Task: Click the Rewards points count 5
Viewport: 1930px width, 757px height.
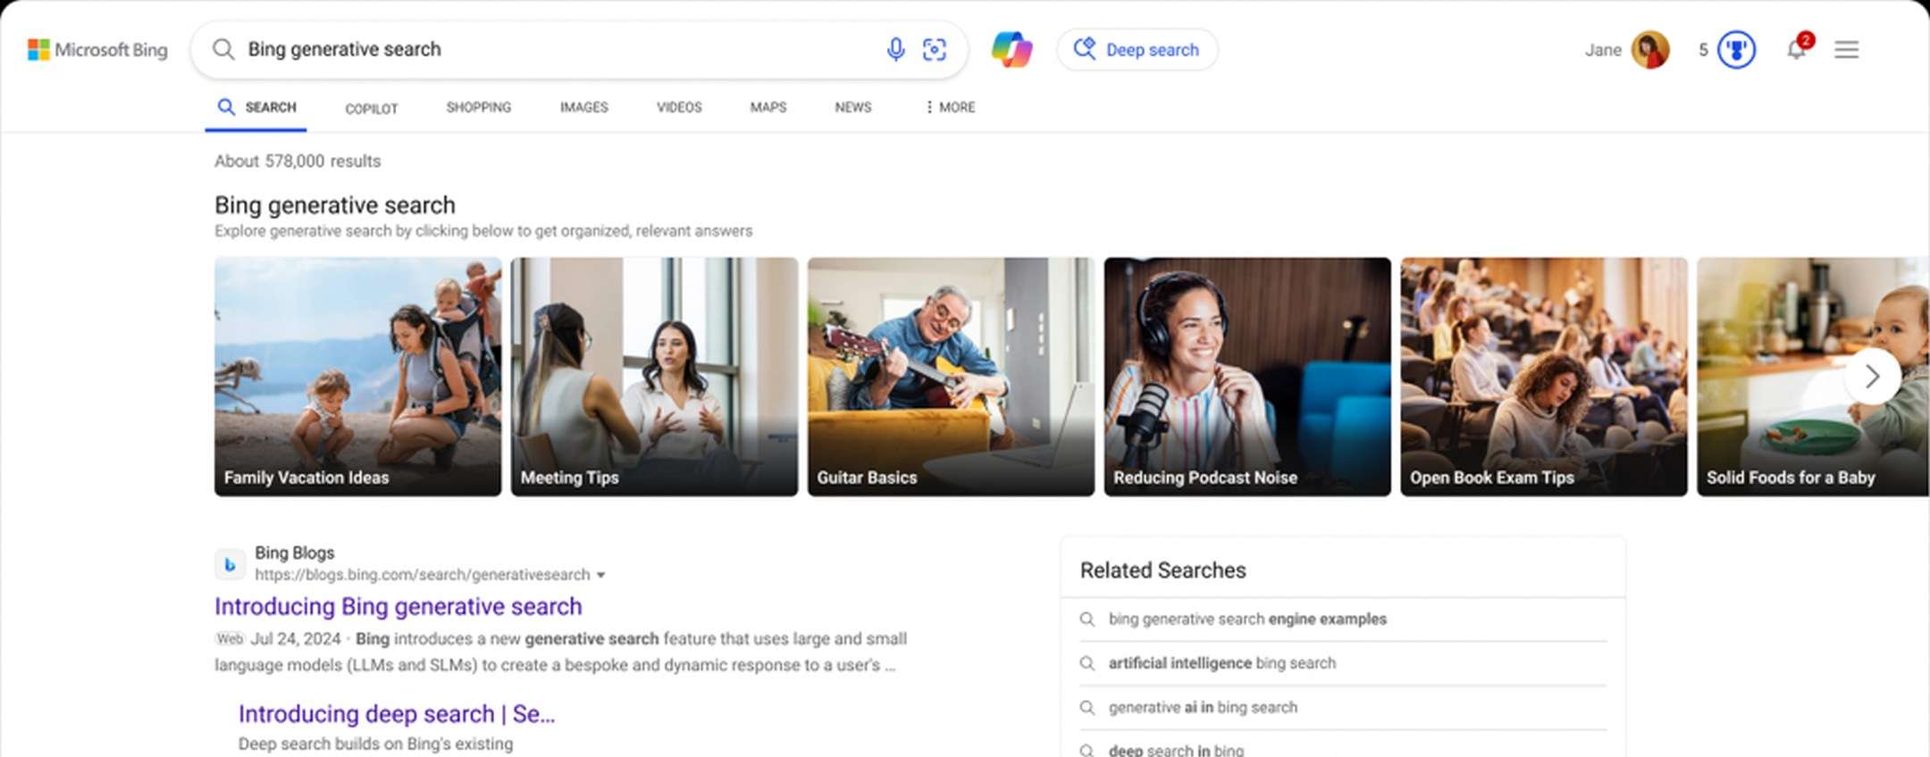Action: pyautogui.click(x=1703, y=50)
